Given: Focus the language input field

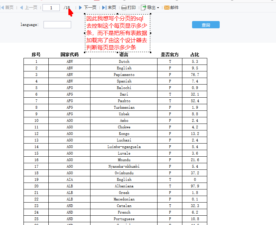Looking at the screenshot, I should [x=57, y=25].
